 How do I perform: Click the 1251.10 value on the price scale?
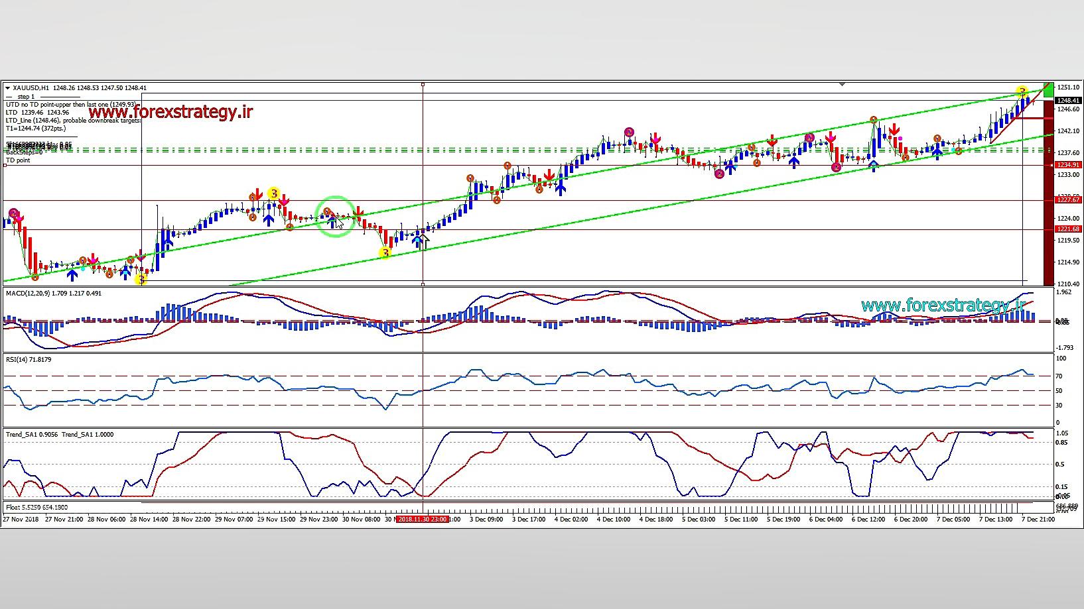1068,87
